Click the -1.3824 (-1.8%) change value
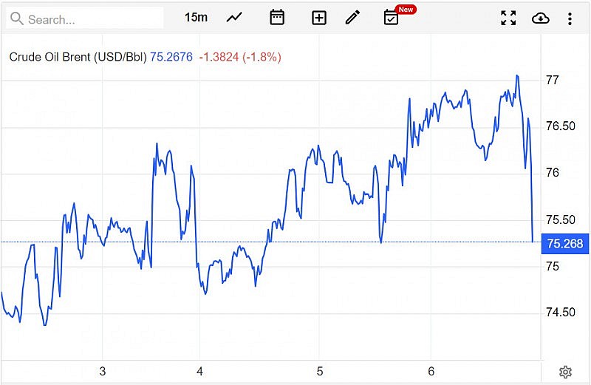Viewport: 591px width, 385px height. point(240,57)
